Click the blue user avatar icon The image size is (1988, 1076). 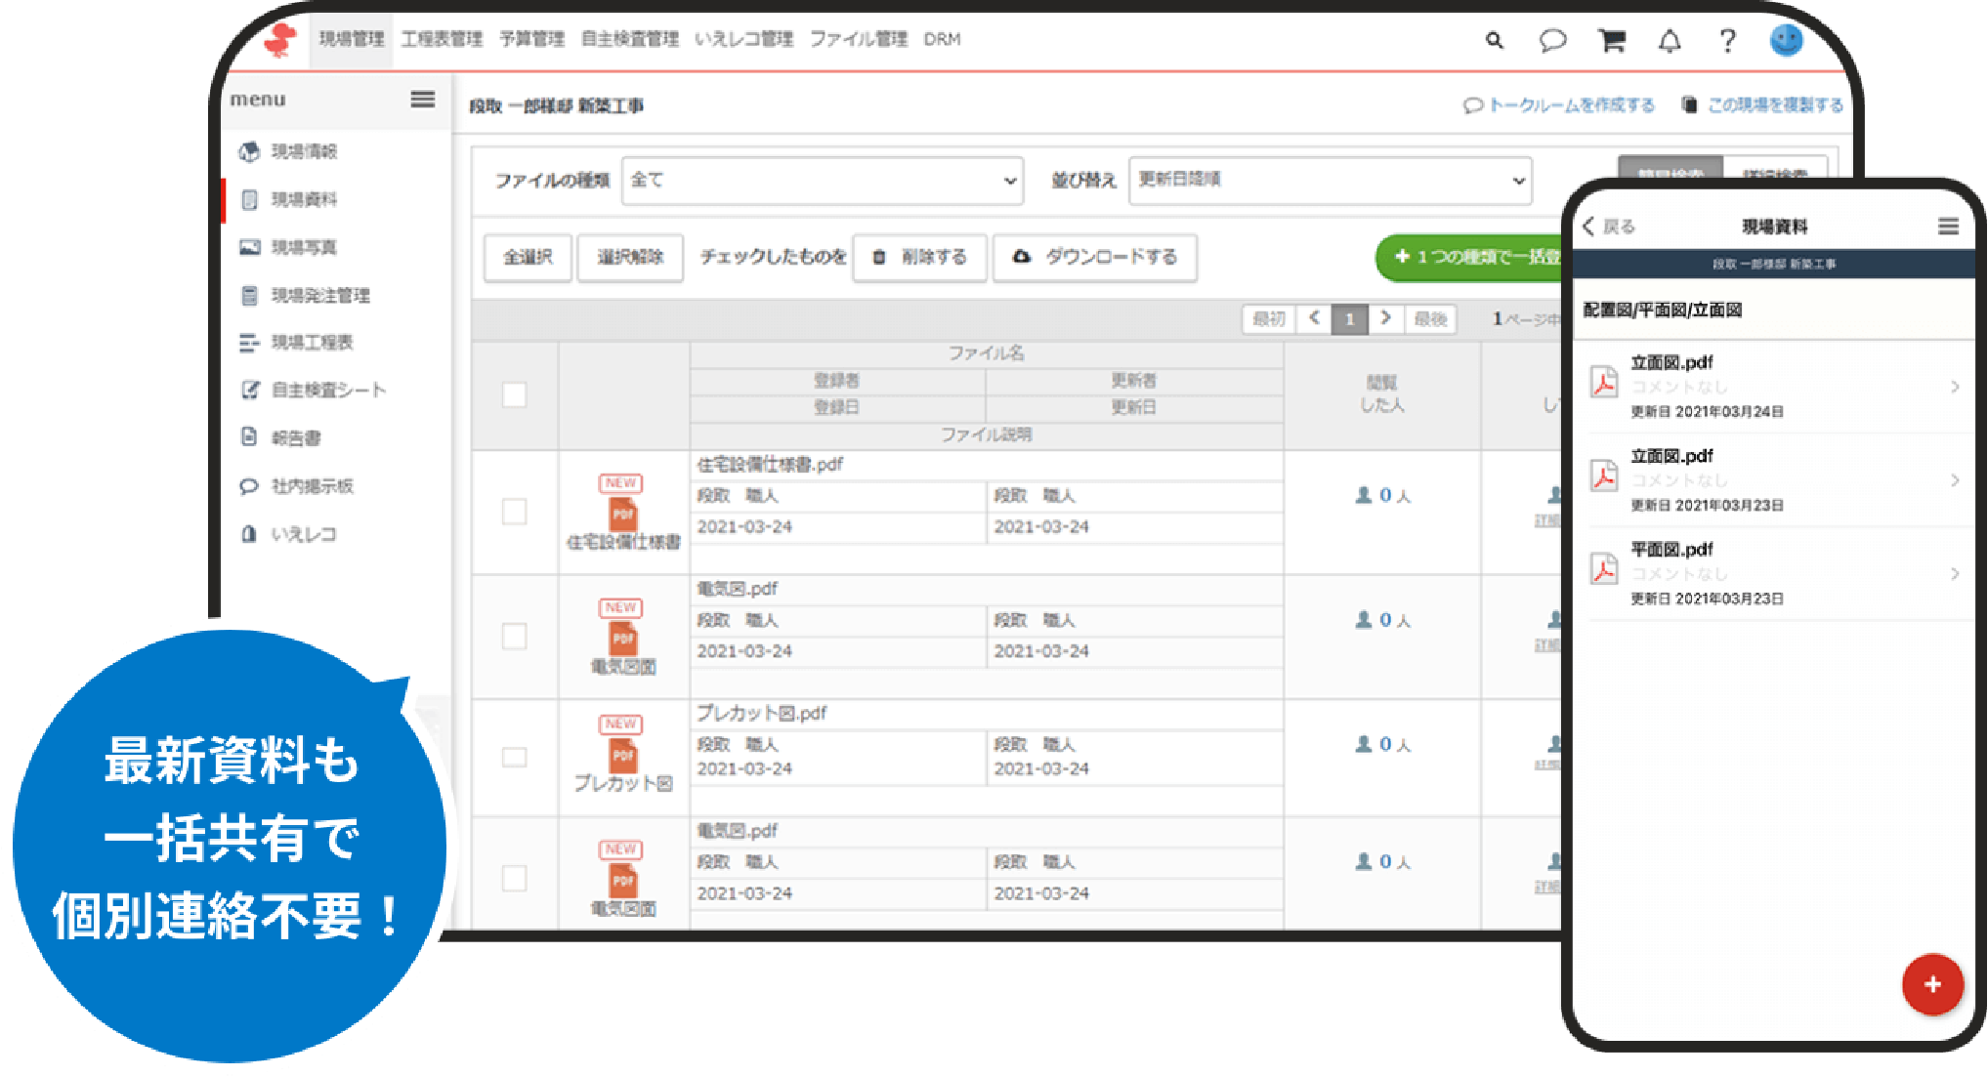pyautogui.click(x=1786, y=41)
